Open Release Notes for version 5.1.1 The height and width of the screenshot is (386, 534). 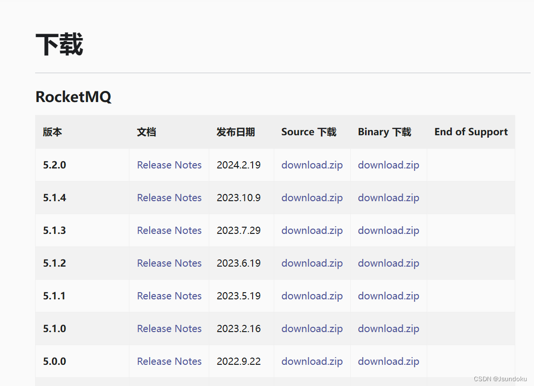pos(169,296)
